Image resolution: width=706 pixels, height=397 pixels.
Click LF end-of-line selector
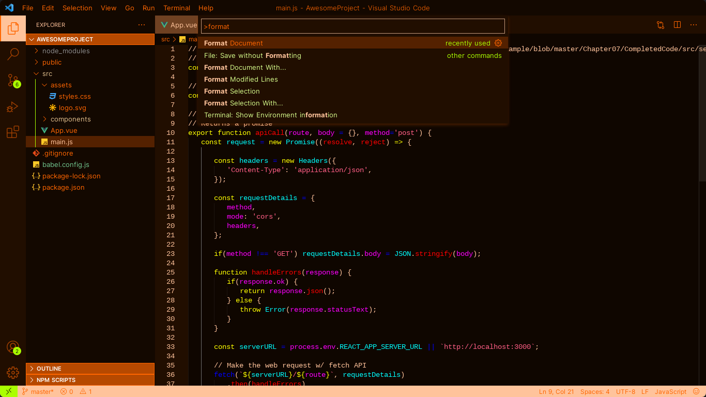point(645,391)
